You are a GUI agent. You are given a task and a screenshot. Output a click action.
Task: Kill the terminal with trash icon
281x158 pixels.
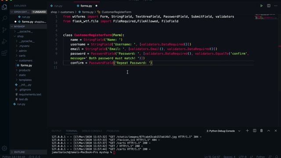[262, 131]
